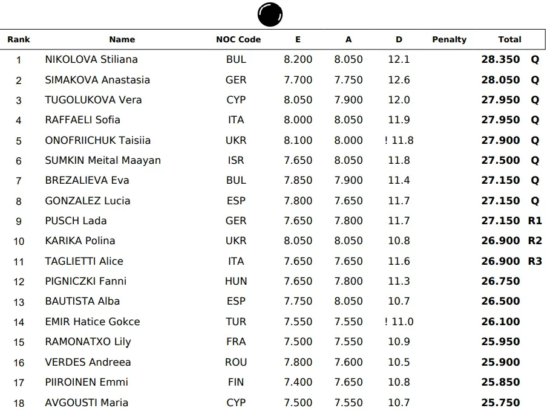Click the R1 reserve marker for PUSCH
Image resolution: width=556 pixels, height=411 pixels.
535,221
